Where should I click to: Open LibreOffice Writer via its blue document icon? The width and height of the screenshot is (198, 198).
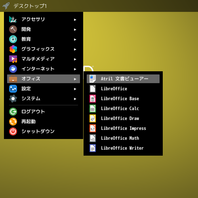coord(93,148)
